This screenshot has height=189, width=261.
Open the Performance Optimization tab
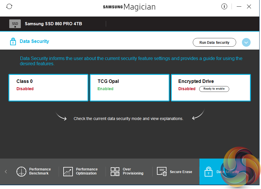click(82, 172)
